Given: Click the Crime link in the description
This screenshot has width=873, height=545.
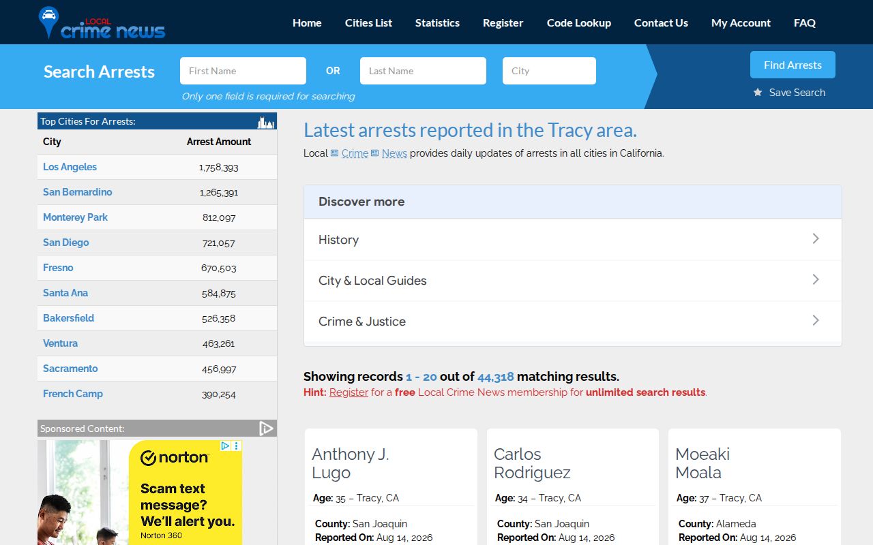Looking at the screenshot, I should tap(355, 153).
